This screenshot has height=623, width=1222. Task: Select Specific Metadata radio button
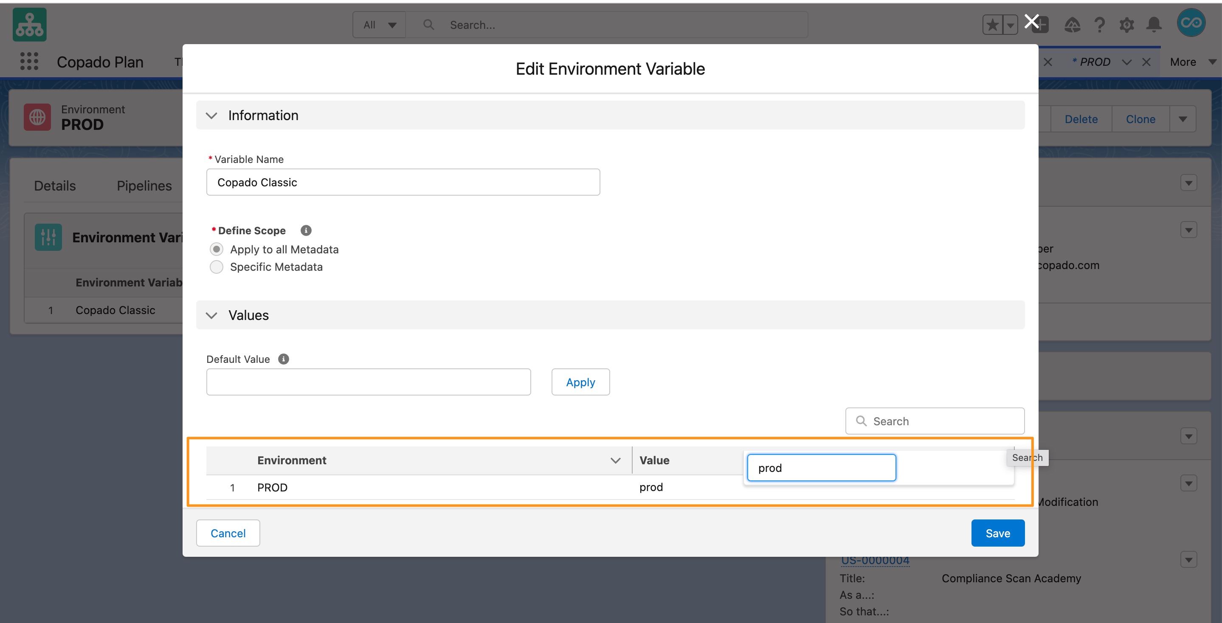(216, 267)
